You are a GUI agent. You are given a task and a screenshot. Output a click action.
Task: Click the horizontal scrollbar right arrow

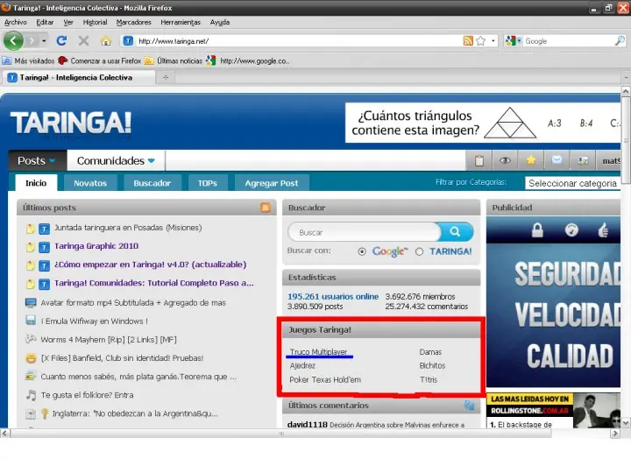614,434
